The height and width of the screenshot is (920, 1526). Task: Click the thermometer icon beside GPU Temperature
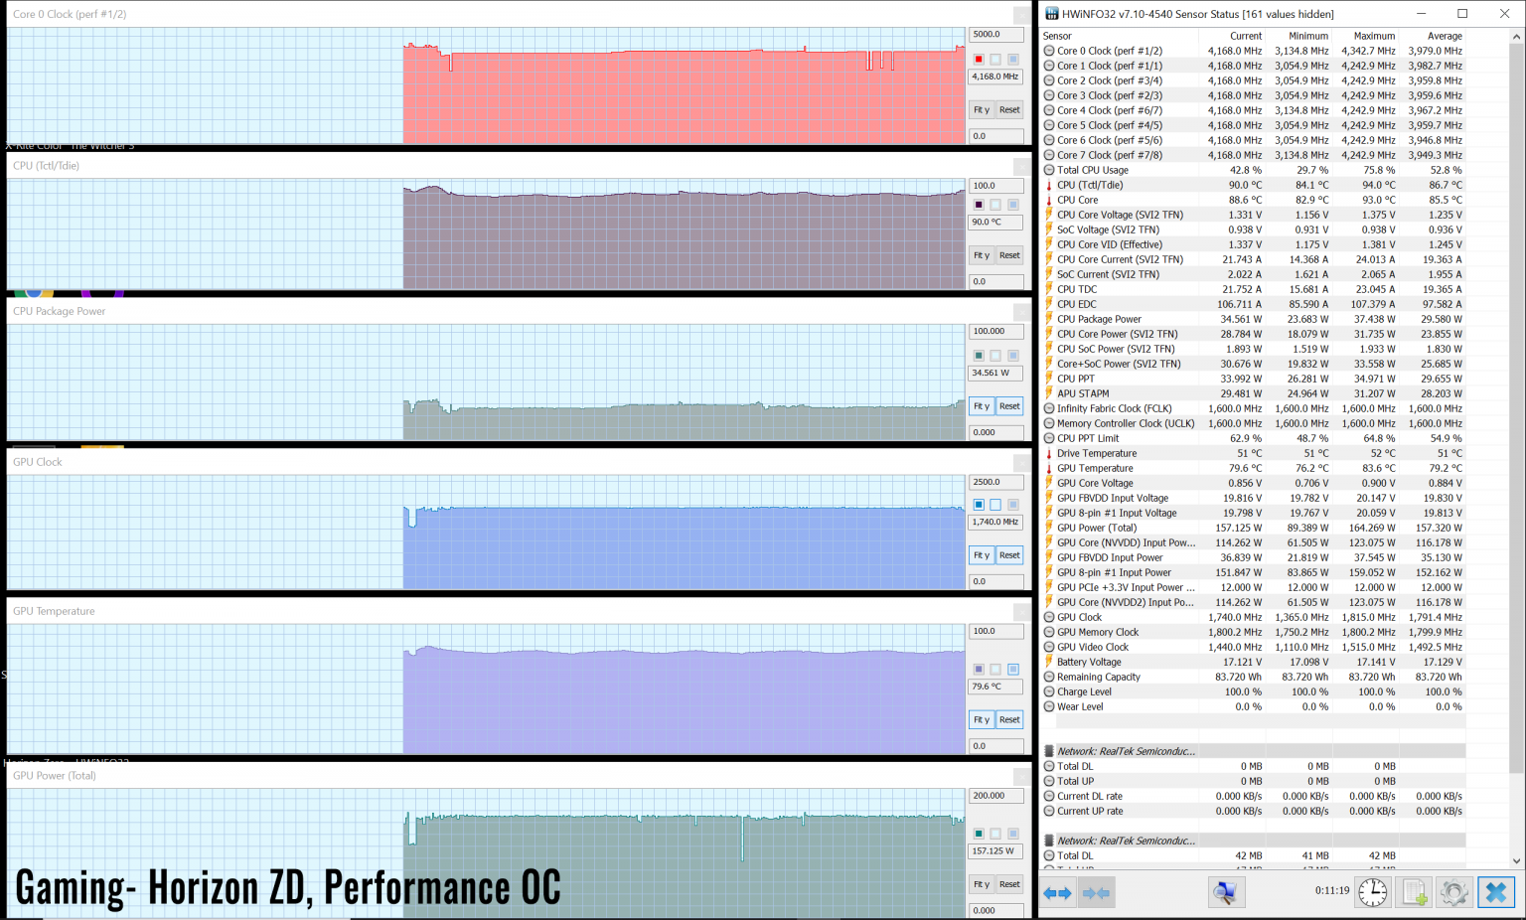tap(1049, 468)
